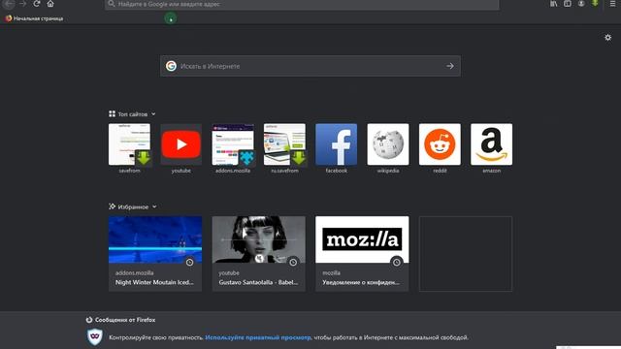Click the green SaveFrom extension arrow
This screenshot has width=621, height=349.
tap(595, 3)
